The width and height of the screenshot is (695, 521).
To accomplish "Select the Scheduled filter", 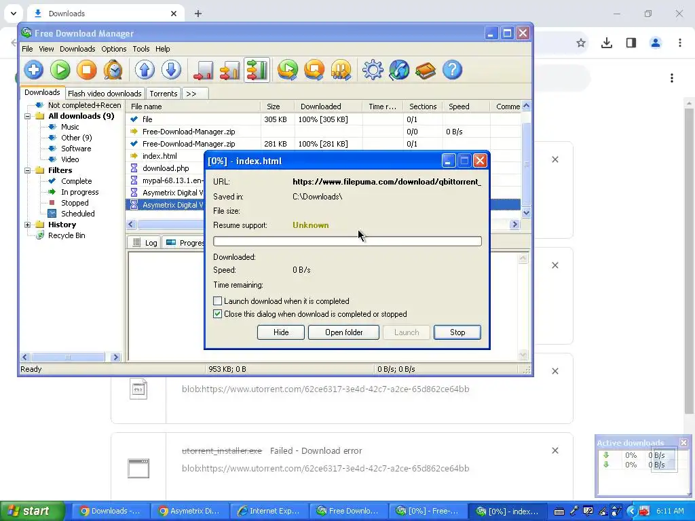I will [77, 214].
